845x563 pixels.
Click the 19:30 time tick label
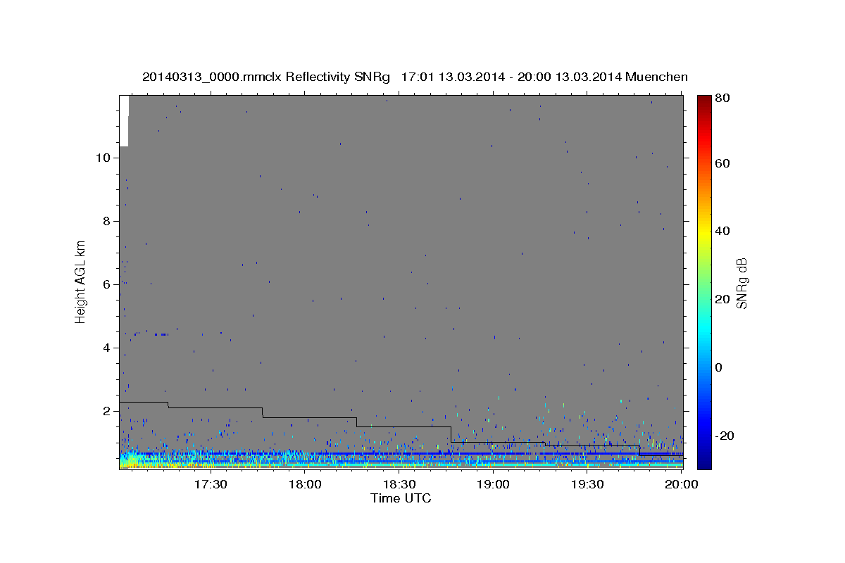pos(588,484)
